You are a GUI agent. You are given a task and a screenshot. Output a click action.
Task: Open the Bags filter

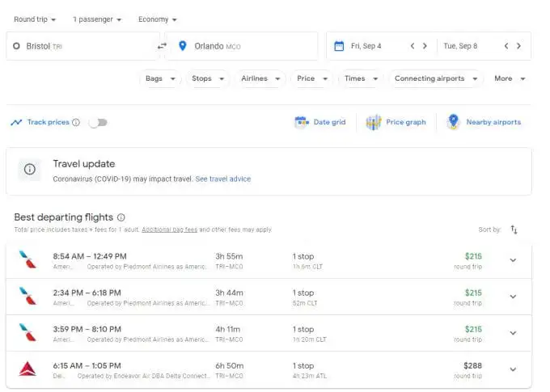[160, 78]
